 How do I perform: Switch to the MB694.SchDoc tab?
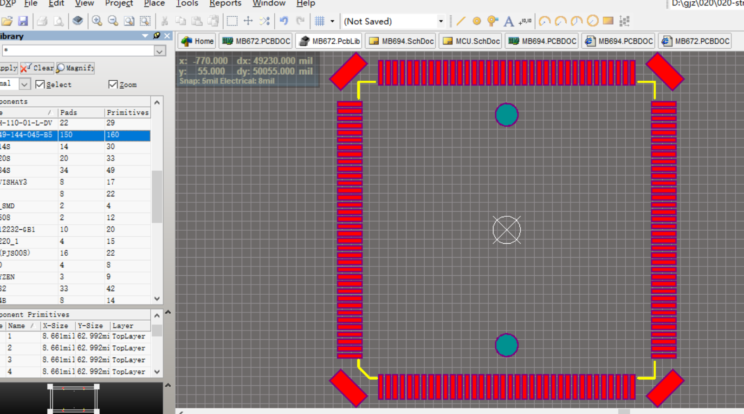[401, 41]
